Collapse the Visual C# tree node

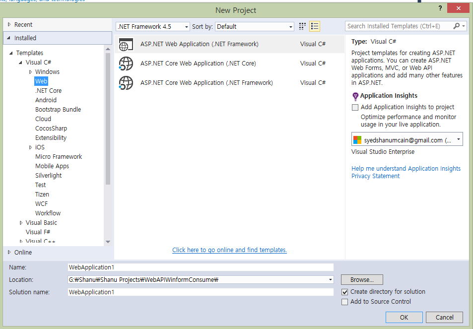pos(20,63)
